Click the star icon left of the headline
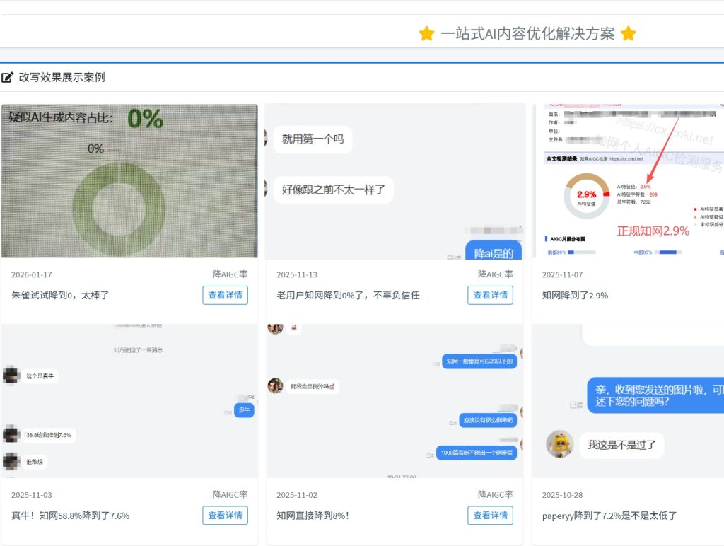724x546 pixels. pos(426,34)
